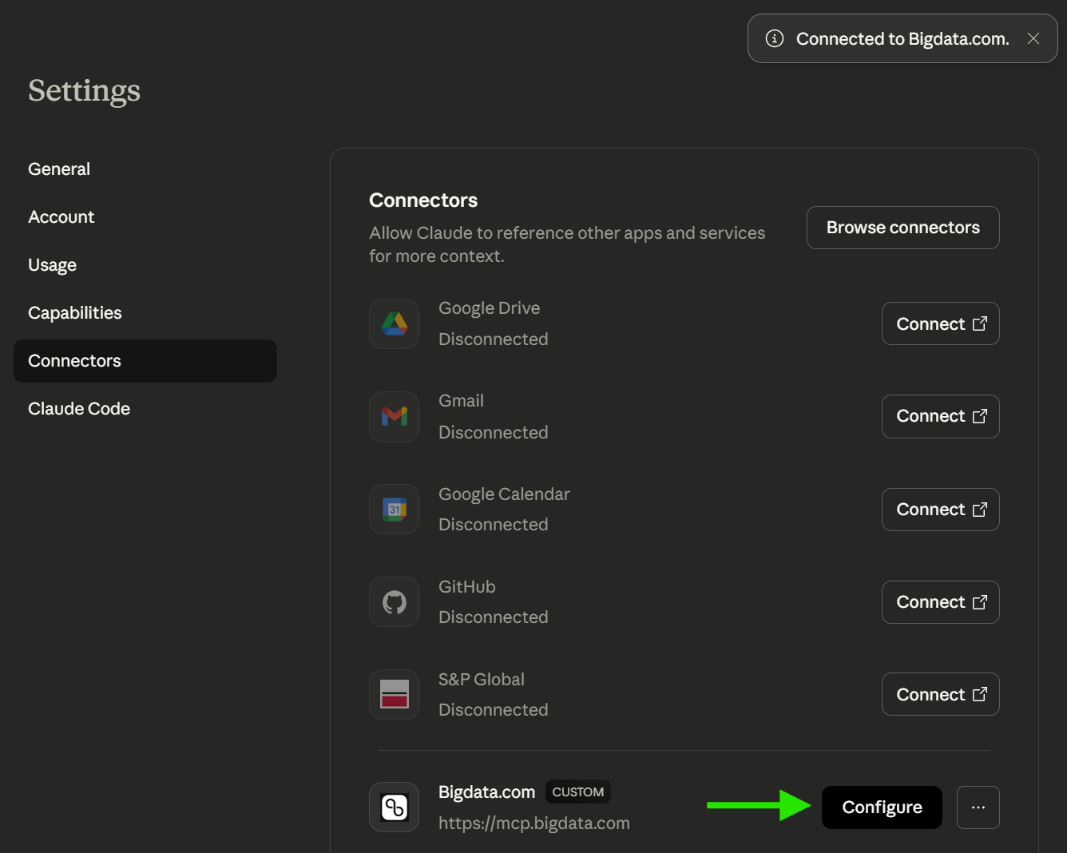Open Claude Code settings
The width and height of the screenshot is (1067, 853).
[x=79, y=409]
